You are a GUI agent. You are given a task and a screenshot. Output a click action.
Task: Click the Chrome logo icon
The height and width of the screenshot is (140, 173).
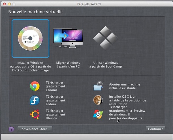pyautogui.click(x=35, y=86)
